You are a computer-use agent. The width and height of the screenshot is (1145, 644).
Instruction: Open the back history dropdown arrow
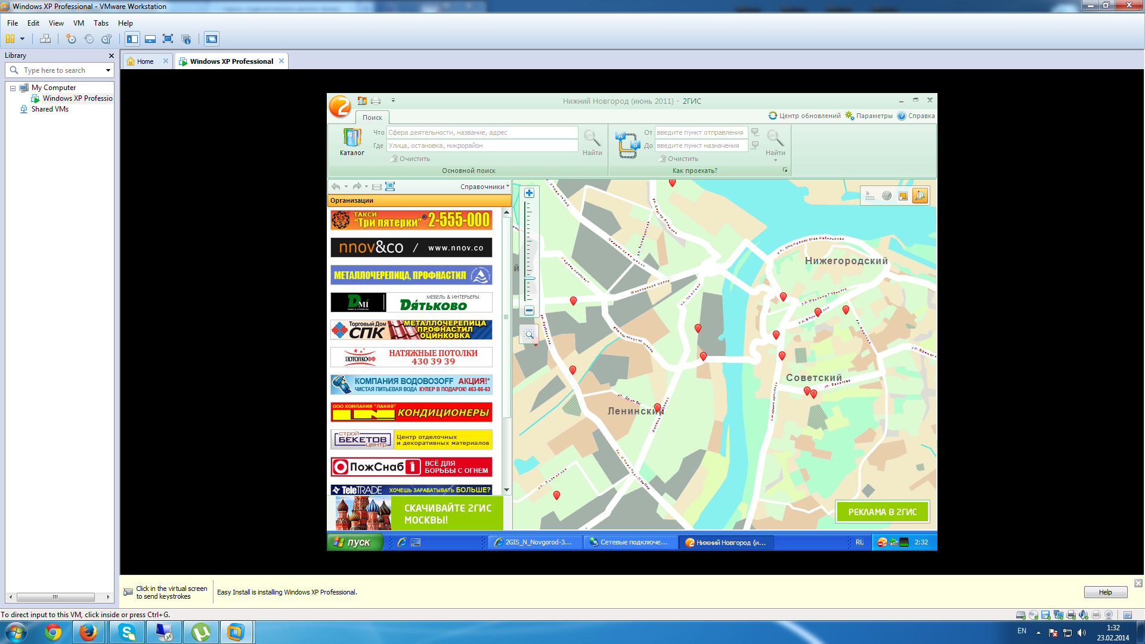pyautogui.click(x=346, y=187)
